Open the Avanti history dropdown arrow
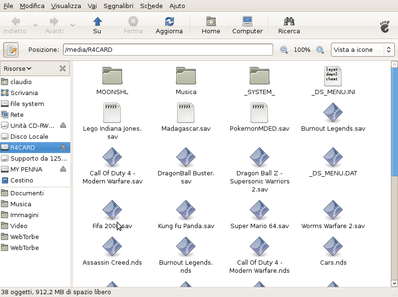This screenshot has height=297, width=398. coord(73,25)
